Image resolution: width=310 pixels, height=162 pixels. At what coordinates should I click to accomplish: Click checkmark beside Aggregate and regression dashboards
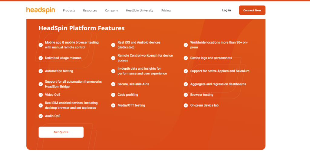point(186,84)
